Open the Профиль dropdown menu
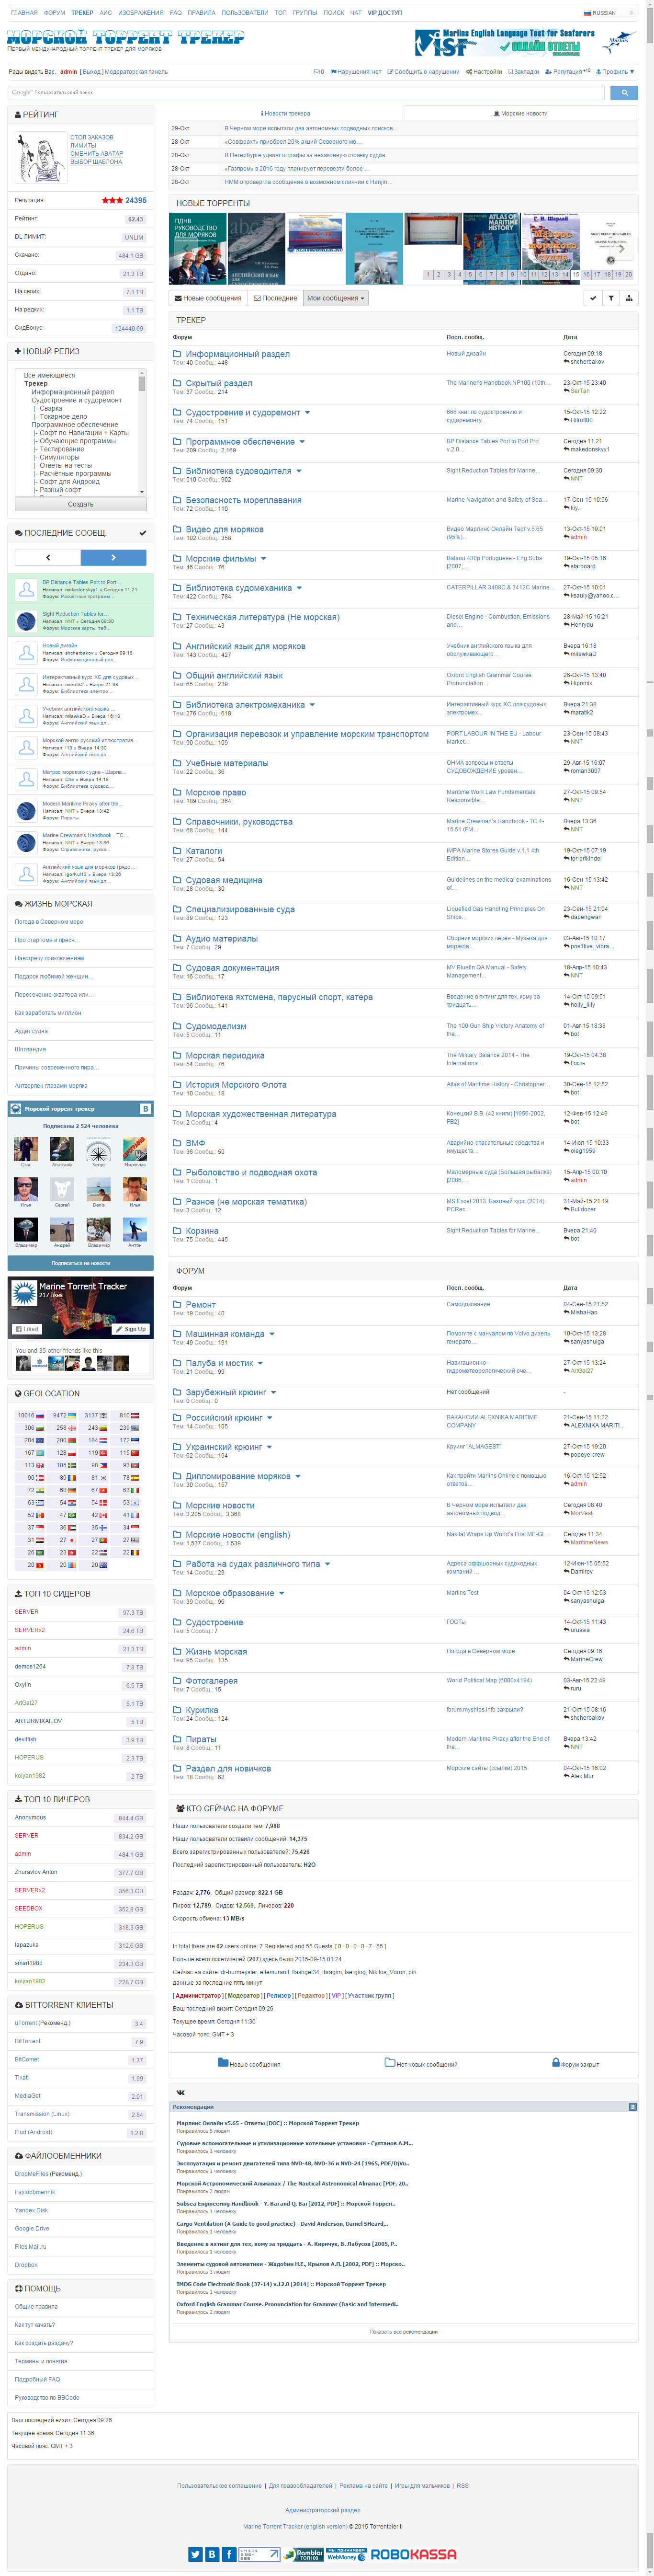 tap(617, 72)
